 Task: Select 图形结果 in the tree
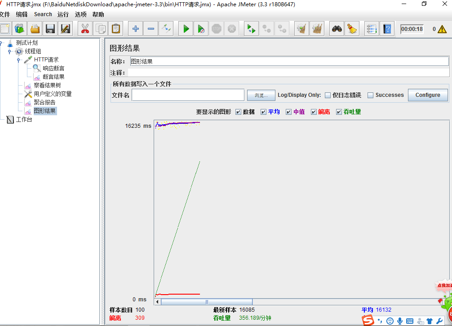point(45,111)
